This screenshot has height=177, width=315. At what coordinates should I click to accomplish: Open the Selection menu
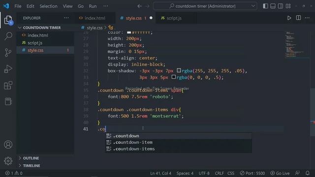click(48, 6)
